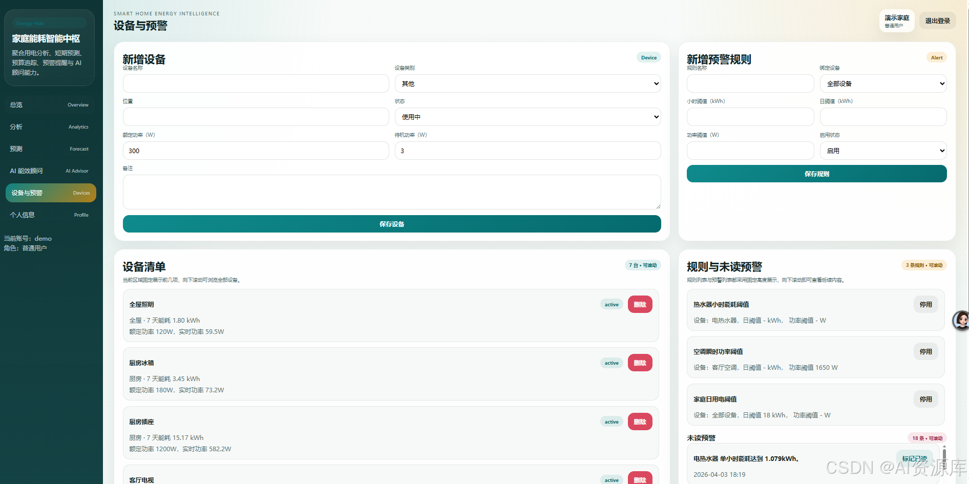Open the 状态 dropdown showing 使用中
969x484 pixels.
click(x=528, y=117)
